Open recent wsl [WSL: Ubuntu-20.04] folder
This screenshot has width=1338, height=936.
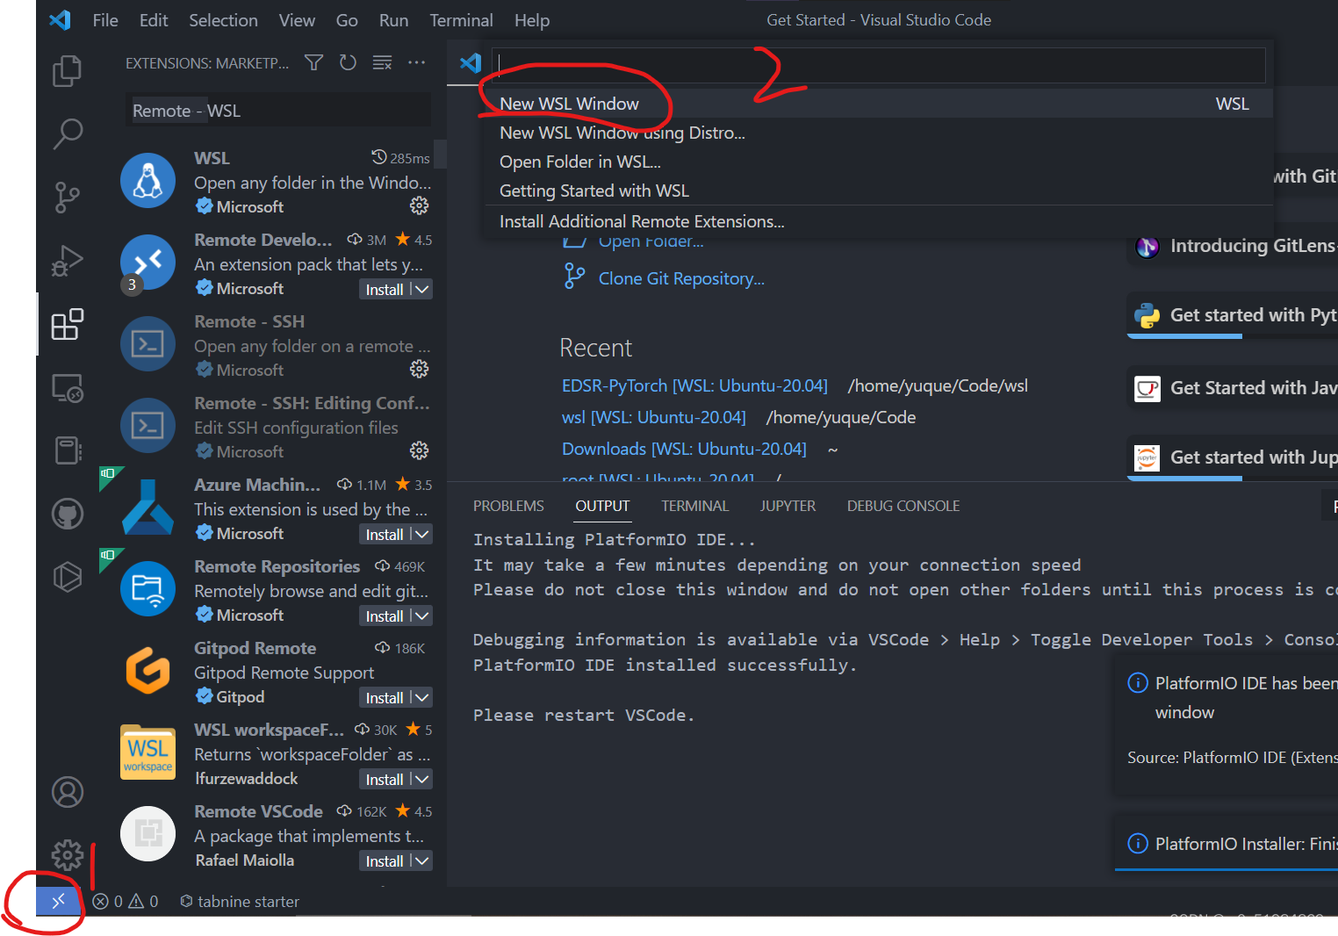point(653,417)
